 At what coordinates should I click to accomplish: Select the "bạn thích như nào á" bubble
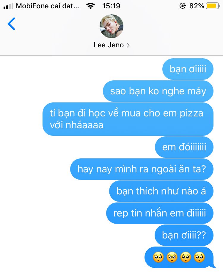[161, 191]
